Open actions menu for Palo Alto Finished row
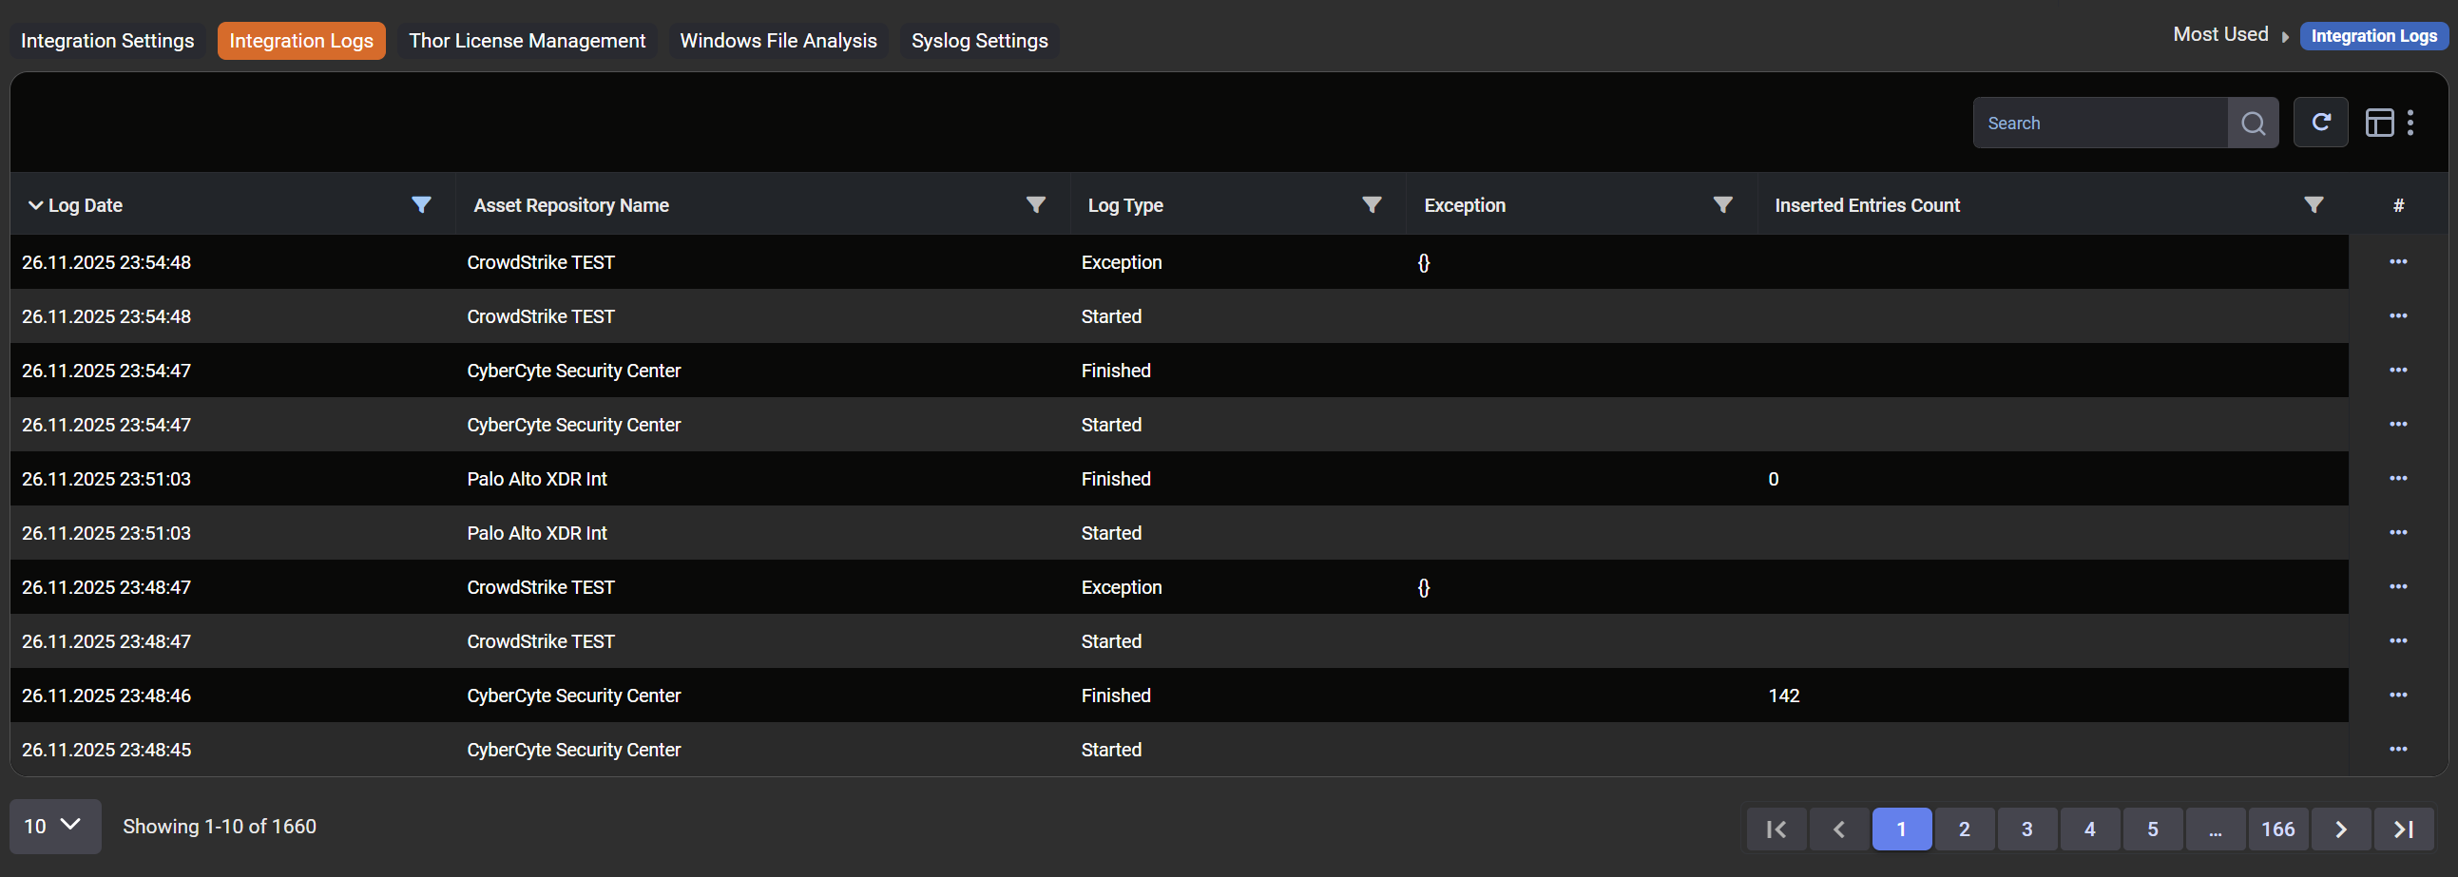Viewport: 2458px width, 877px height. (x=2398, y=479)
